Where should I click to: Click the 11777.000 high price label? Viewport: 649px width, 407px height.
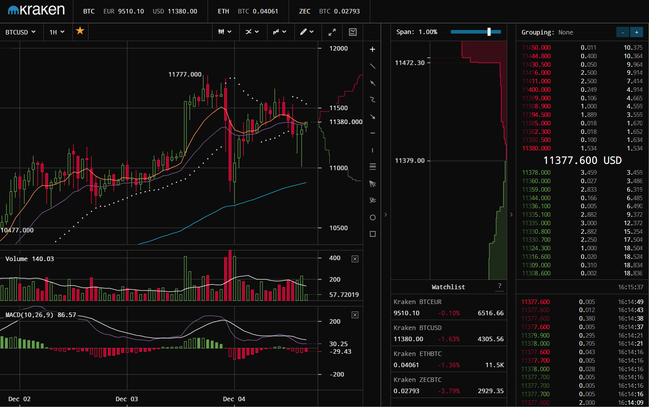[x=185, y=74]
